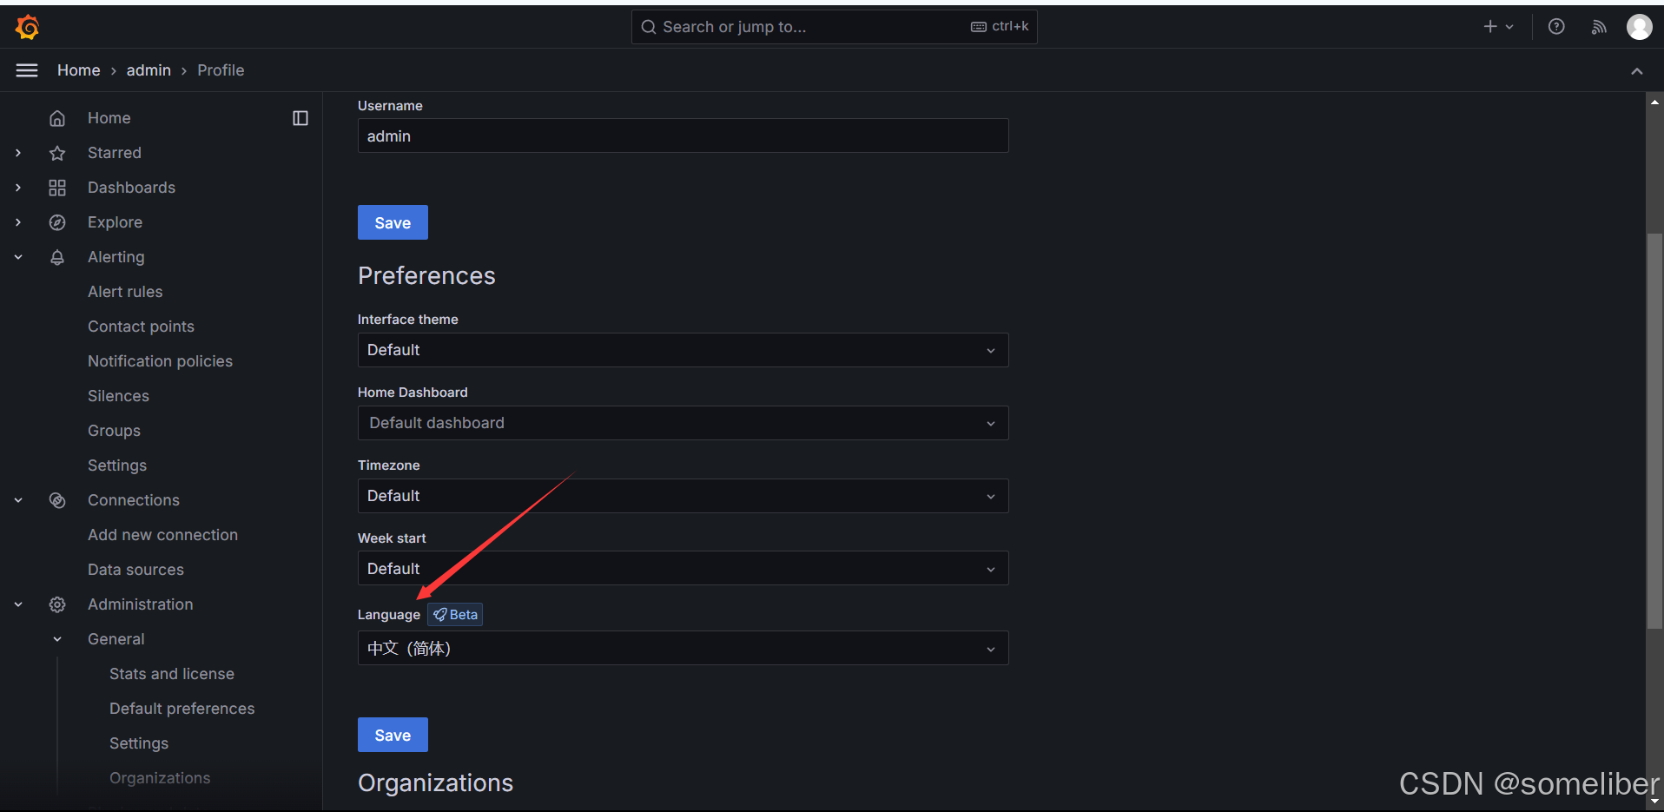Click the keyboard ctrl+k shortcut hint

click(1000, 27)
